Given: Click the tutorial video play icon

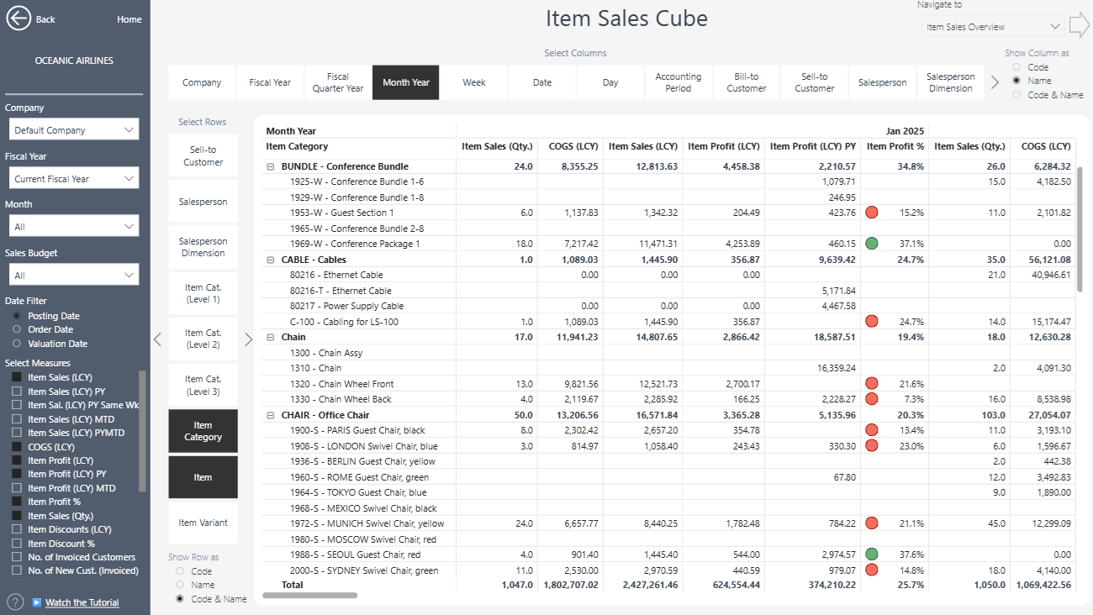Looking at the screenshot, I should click(37, 602).
